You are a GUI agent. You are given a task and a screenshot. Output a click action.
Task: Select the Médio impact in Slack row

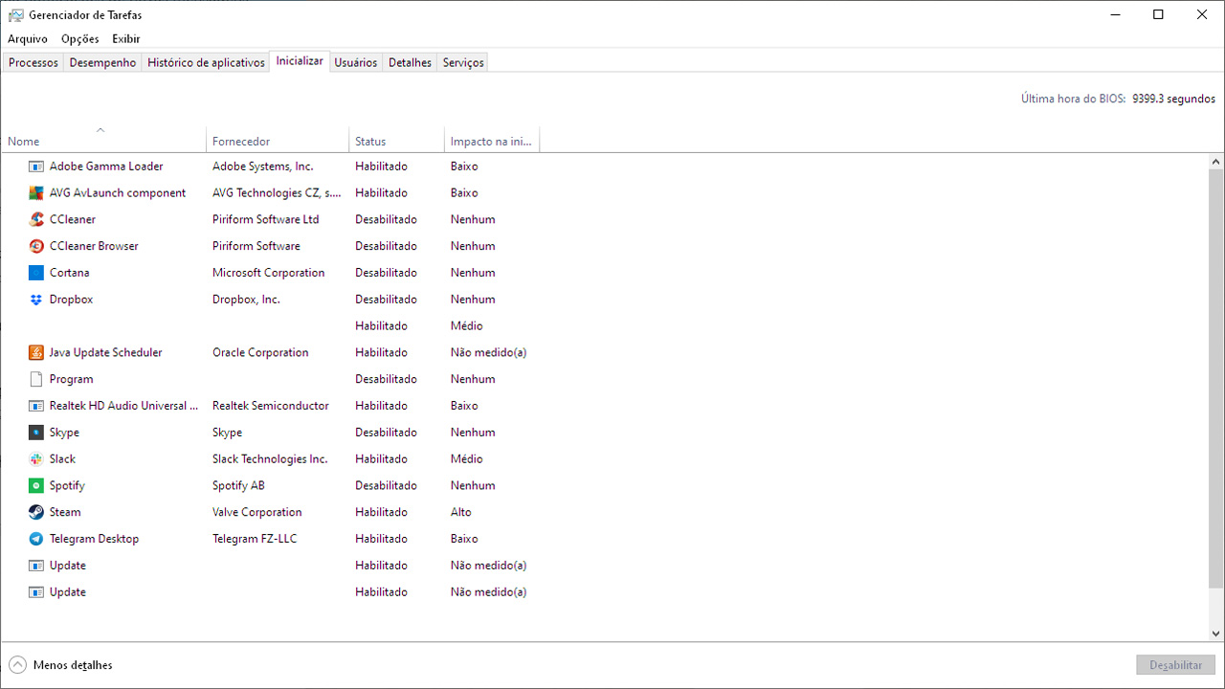pos(466,459)
